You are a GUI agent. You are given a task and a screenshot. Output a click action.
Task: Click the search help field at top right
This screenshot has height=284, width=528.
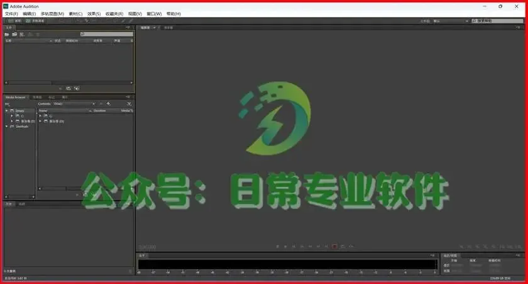497,21
